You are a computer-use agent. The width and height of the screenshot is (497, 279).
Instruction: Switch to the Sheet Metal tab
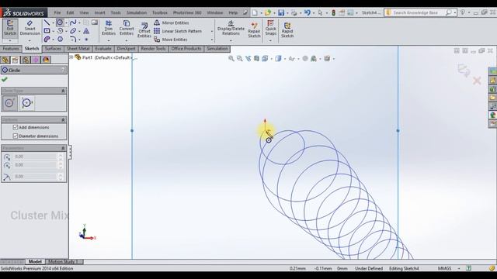[x=78, y=49]
